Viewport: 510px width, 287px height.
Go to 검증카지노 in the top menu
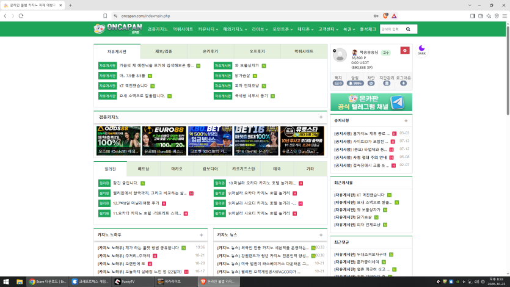158,29
